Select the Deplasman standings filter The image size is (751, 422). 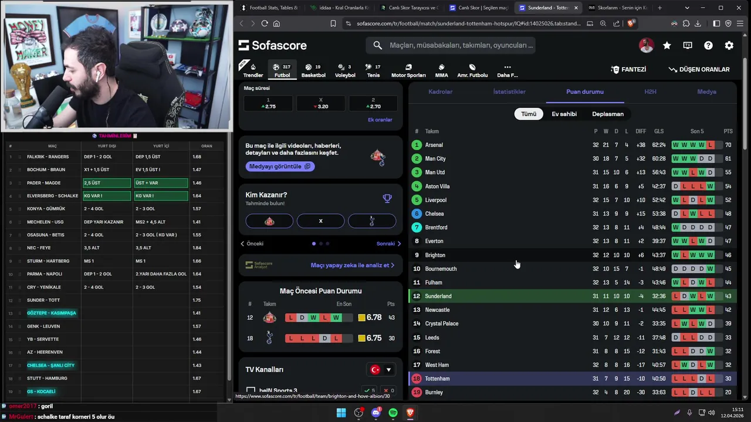point(608,114)
